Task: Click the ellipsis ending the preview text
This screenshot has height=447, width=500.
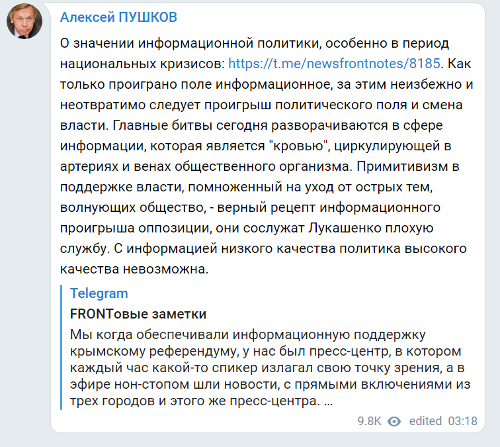Action: point(329,401)
